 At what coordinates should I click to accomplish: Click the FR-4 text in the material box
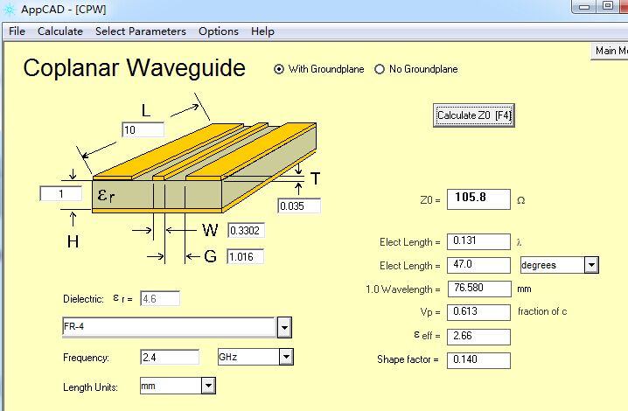pyautogui.click(x=73, y=326)
